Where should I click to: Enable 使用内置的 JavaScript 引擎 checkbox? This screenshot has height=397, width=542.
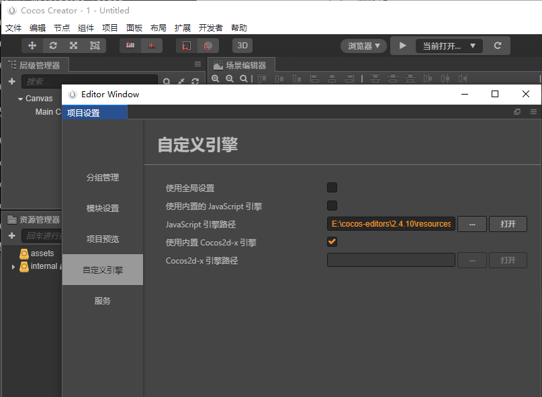pos(332,205)
